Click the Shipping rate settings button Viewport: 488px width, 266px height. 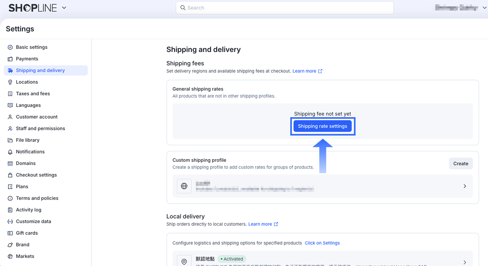point(323,126)
